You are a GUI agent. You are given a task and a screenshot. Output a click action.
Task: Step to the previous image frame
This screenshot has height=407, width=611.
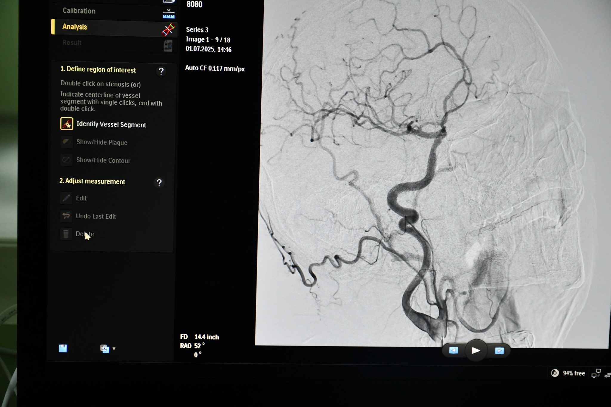pos(453,350)
